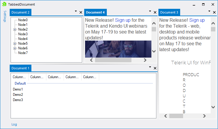Viewport: 218px width, 129px height.
Task: Open Document 1 window list dropdown arrow
Action: tap(150, 67)
